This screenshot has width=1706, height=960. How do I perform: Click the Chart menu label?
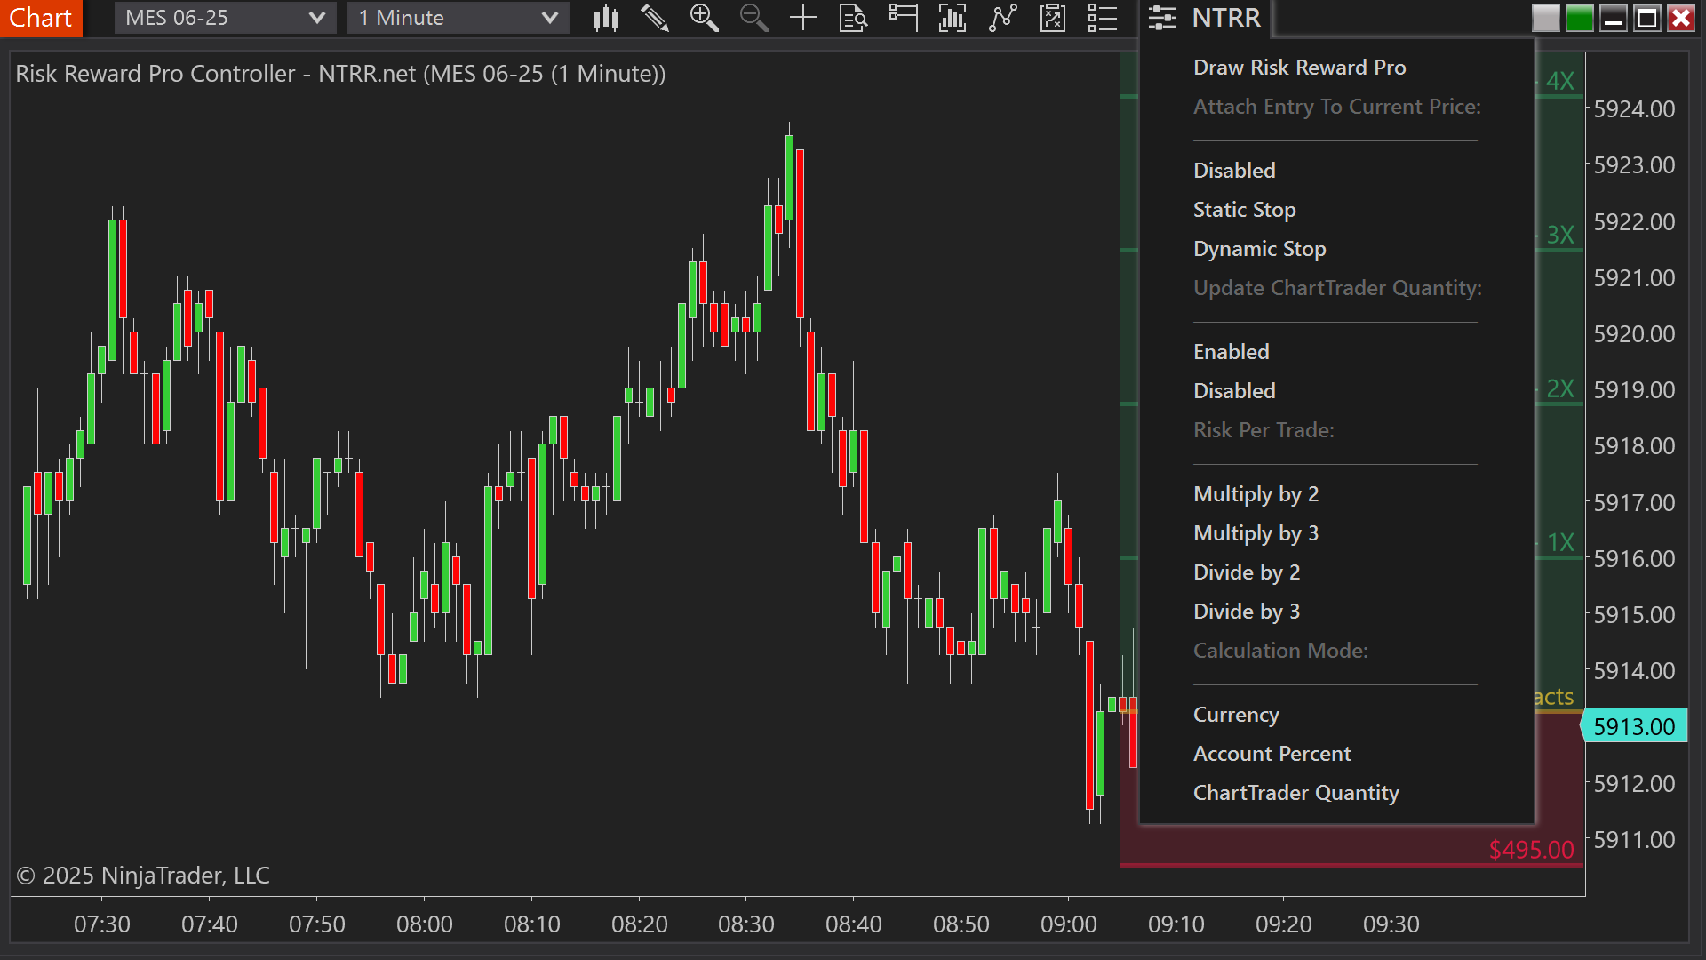41,17
